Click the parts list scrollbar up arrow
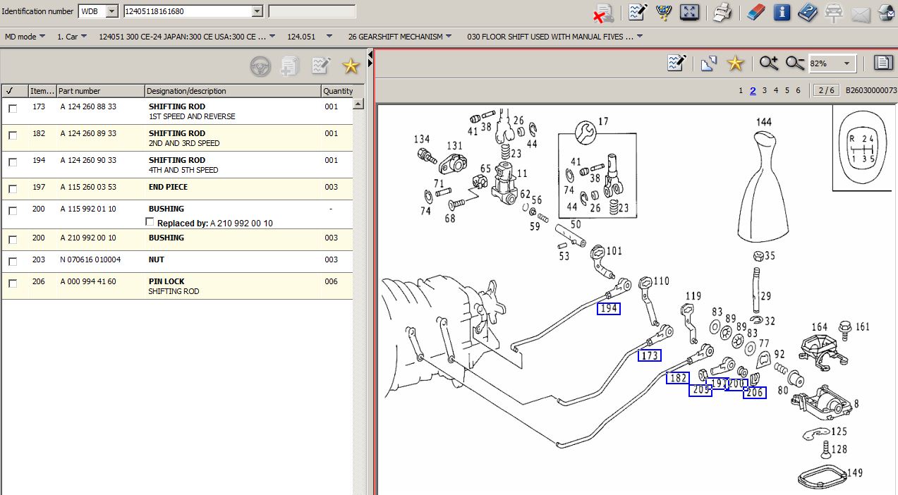Screen dimensions: 898x495 pyautogui.click(x=358, y=104)
